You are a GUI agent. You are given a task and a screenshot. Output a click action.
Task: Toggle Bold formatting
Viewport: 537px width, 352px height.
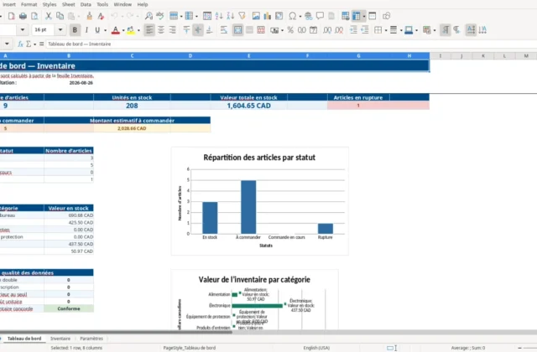(75, 30)
